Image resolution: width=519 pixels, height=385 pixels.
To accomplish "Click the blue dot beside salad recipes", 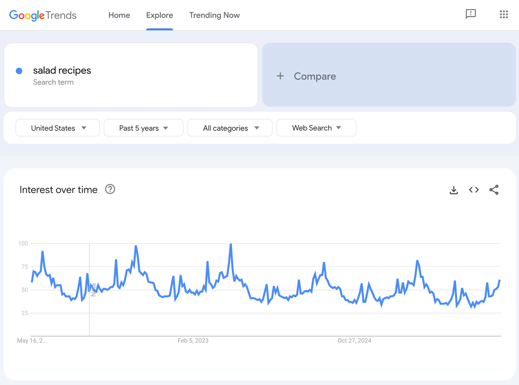I will point(19,71).
